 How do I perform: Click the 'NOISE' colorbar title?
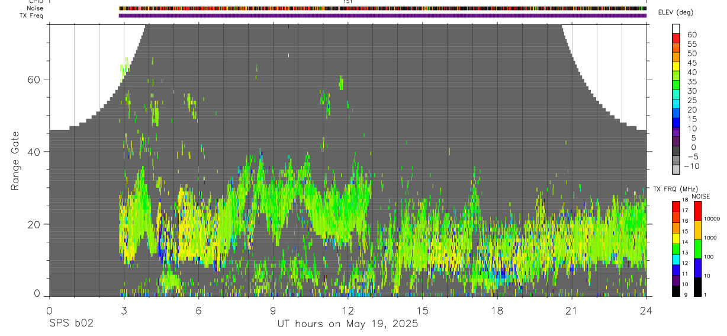pos(701,196)
